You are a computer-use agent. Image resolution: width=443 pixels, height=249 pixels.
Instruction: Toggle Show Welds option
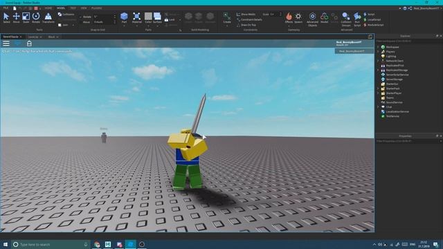point(246,14)
